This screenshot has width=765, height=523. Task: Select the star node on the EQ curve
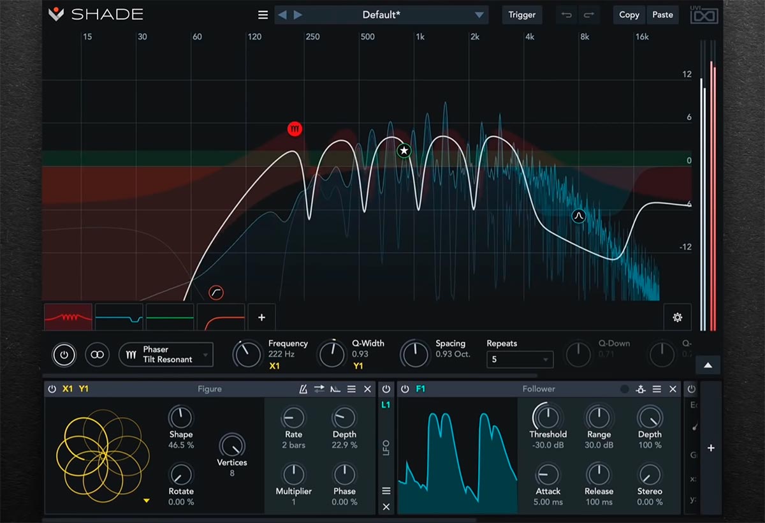pos(404,151)
